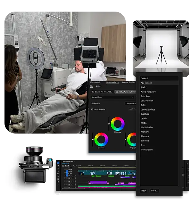The image size is (194, 210).
Task: Click the Source clip icon in Lumetri panel
Action: click(x=92, y=92)
